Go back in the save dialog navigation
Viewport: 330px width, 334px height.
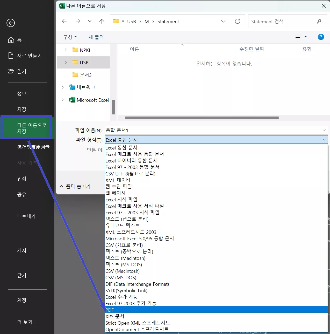(64, 21)
